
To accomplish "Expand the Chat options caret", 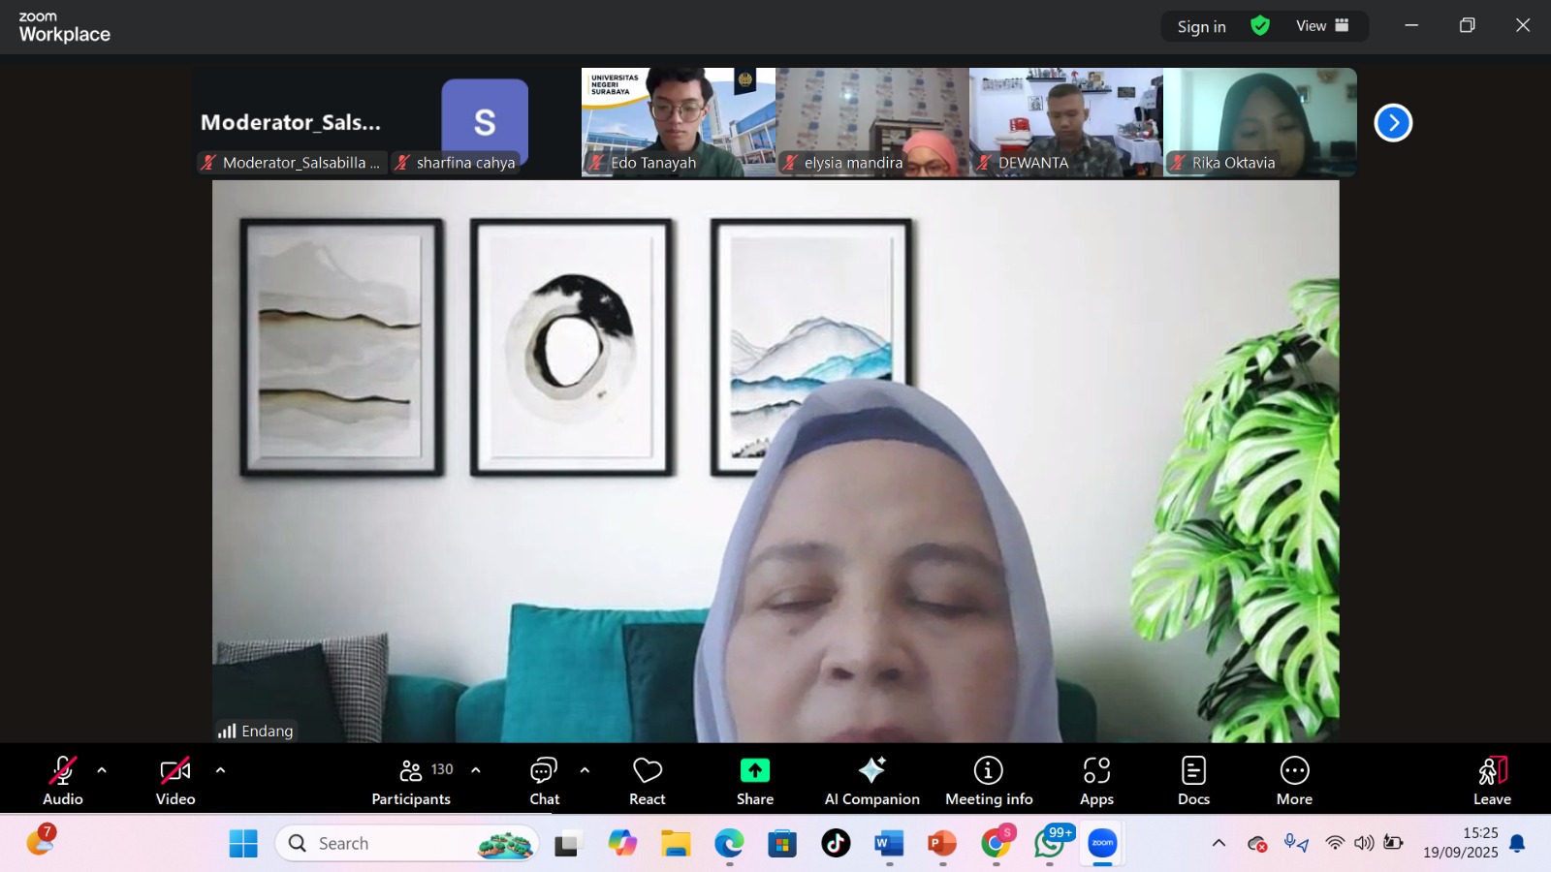I will [585, 770].
